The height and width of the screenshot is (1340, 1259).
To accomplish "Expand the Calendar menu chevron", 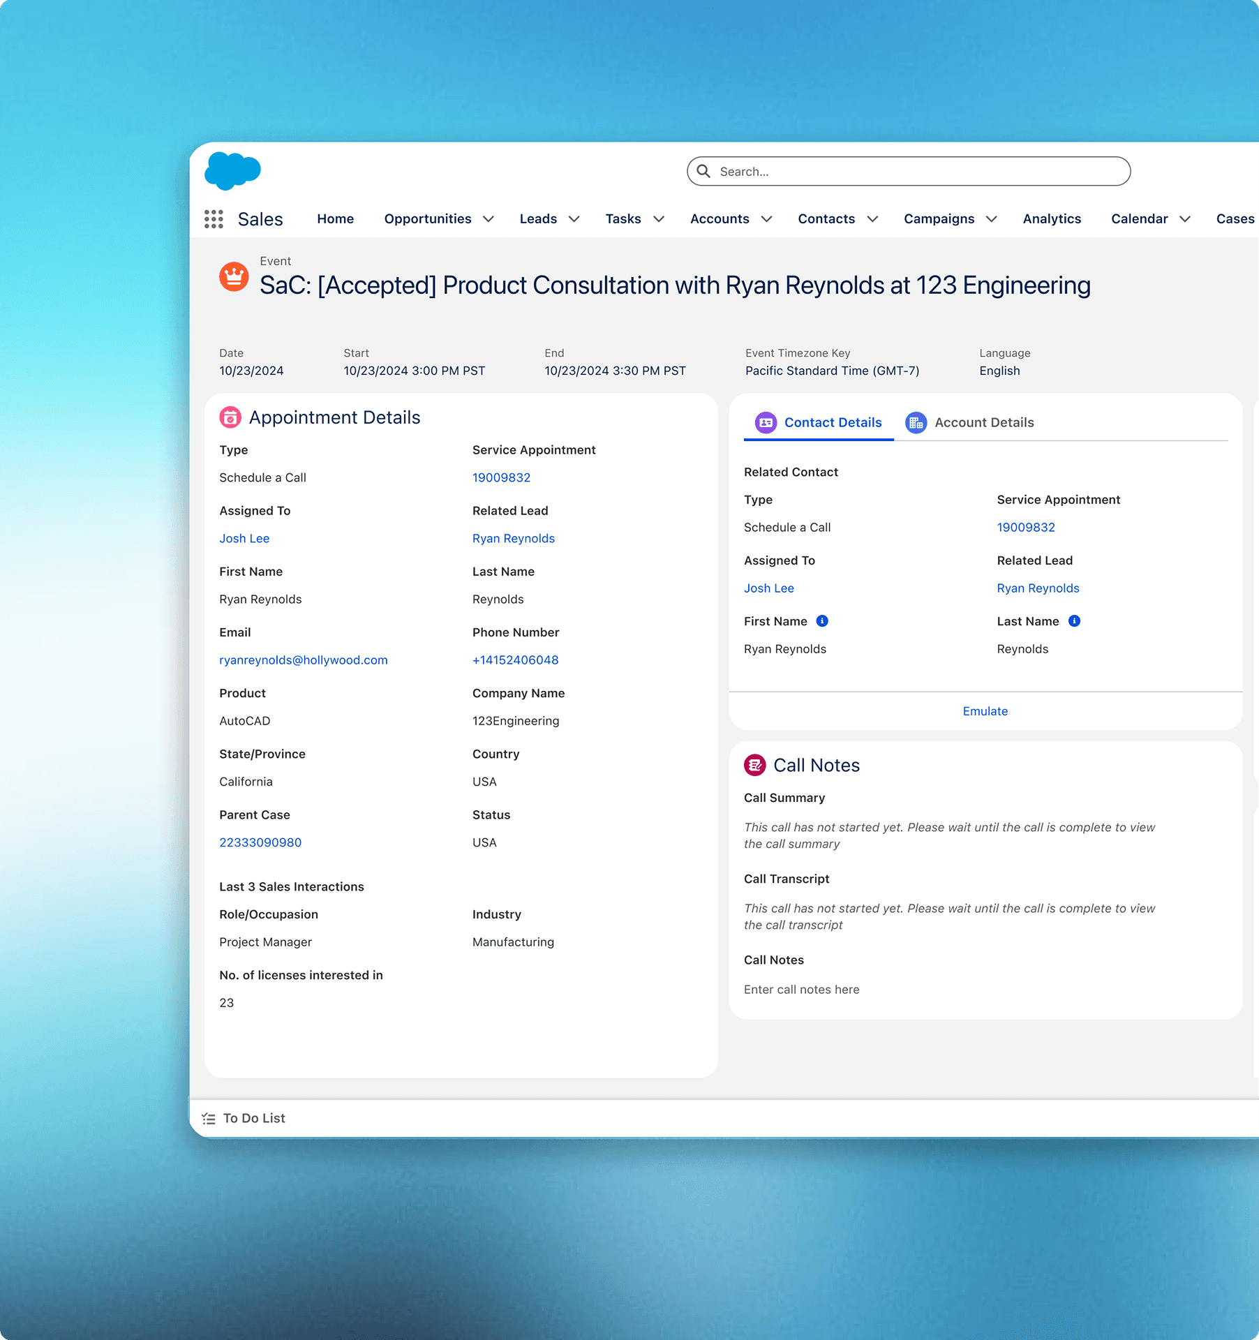I will [x=1185, y=219].
